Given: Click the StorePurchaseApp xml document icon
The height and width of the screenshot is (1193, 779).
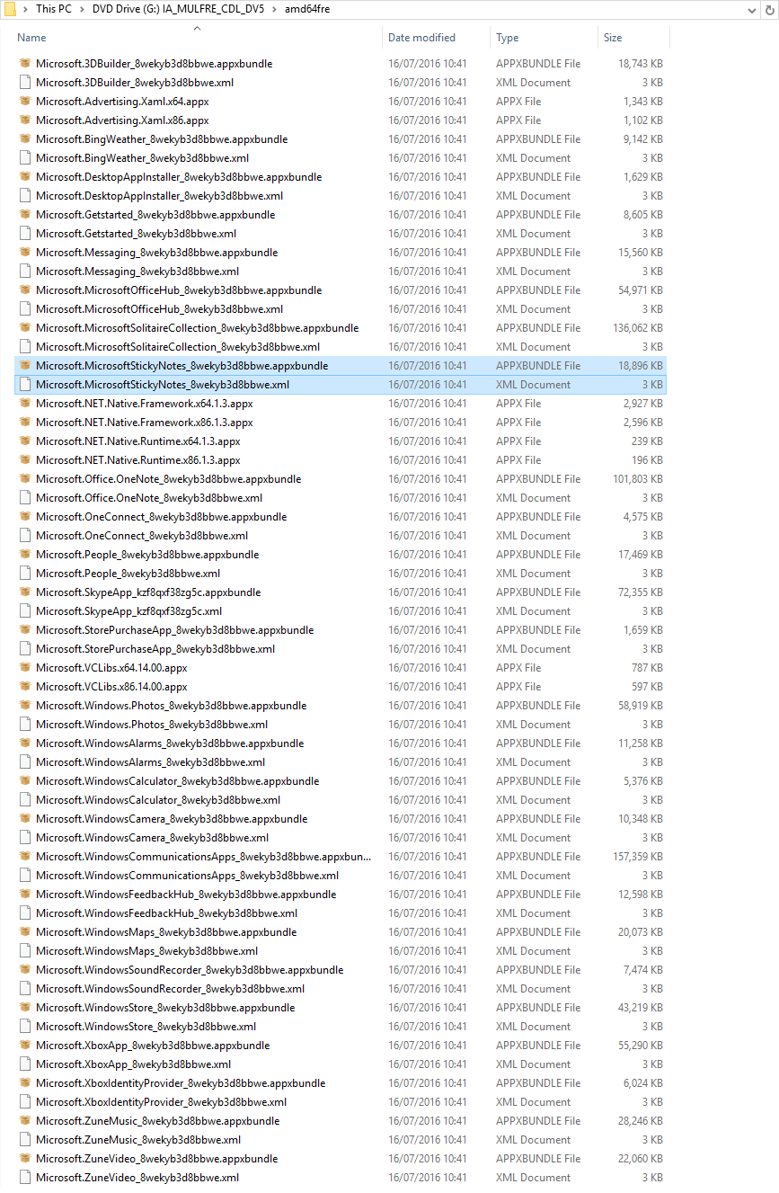Looking at the screenshot, I should pyautogui.click(x=25, y=649).
